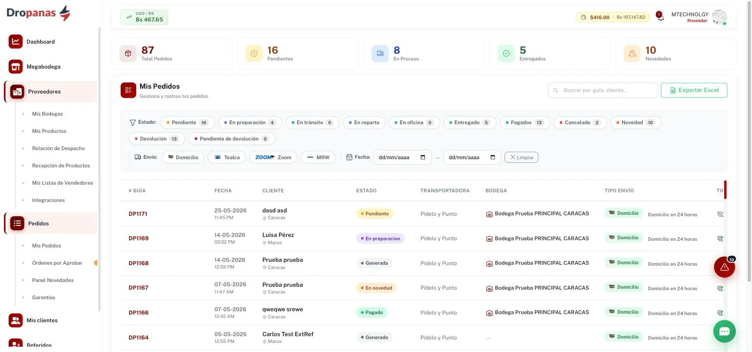Image resolution: width=752 pixels, height=352 pixels.
Task: Click the En Proceso truck icon
Action: pyautogui.click(x=380, y=54)
